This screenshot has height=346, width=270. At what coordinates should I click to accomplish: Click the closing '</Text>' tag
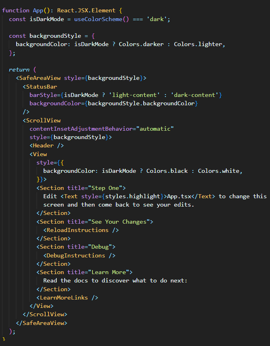[203, 196]
